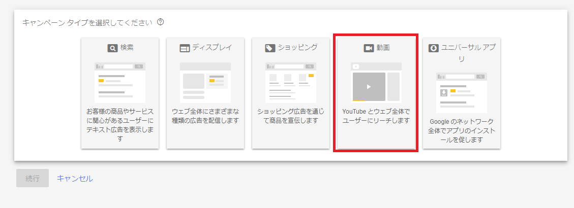Choose the ショッピング campaign type card
The height and width of the screenshot is (208, 574).
tap(291, 93)
